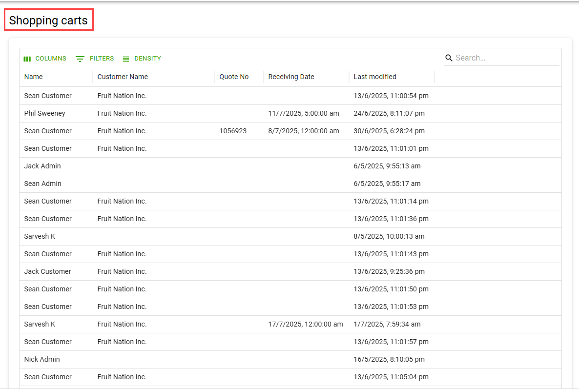Click the 17/7/2025 receiving date cell
This screenshot has width=579, height=389.
click(x=305, y=324)
